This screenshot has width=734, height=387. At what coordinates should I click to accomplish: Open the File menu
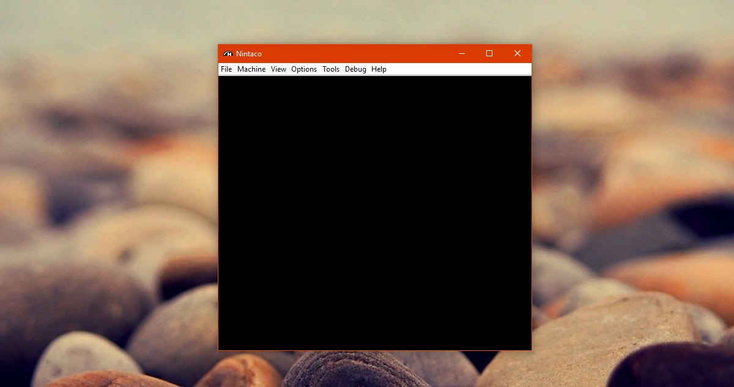[x=226, y=69]
